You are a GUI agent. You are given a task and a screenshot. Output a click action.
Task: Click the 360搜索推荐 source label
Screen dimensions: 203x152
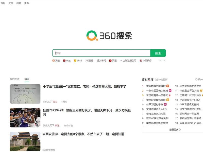click(49, 150)
